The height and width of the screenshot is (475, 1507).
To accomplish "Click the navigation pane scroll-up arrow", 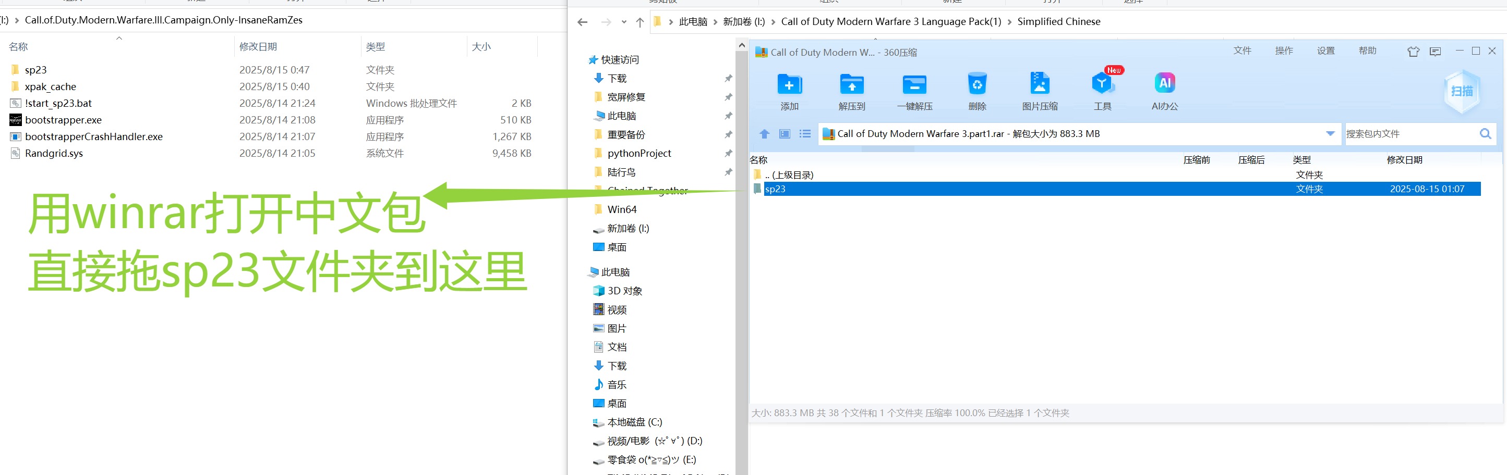I will click(741, 45).
